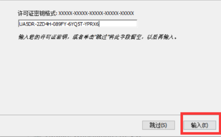Choose the Skip option to leave the field empty
The image size is (221, 137).
pyautogui.click(x=159, y=125)
